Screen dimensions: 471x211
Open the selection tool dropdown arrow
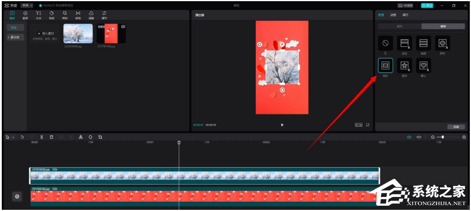point(13,137)
